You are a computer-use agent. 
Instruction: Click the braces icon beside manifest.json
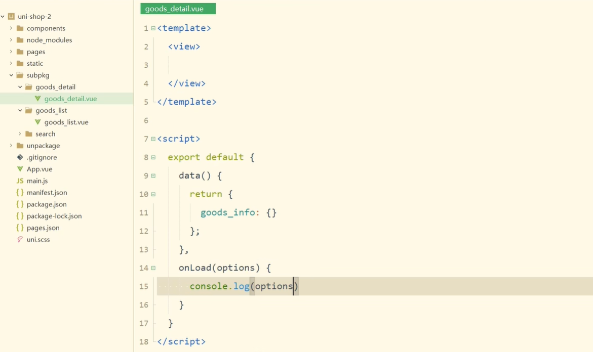tap(20, 192)
